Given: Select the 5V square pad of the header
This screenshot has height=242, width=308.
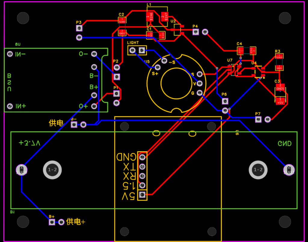Looking at the screenshot, I should coord(142,195).
